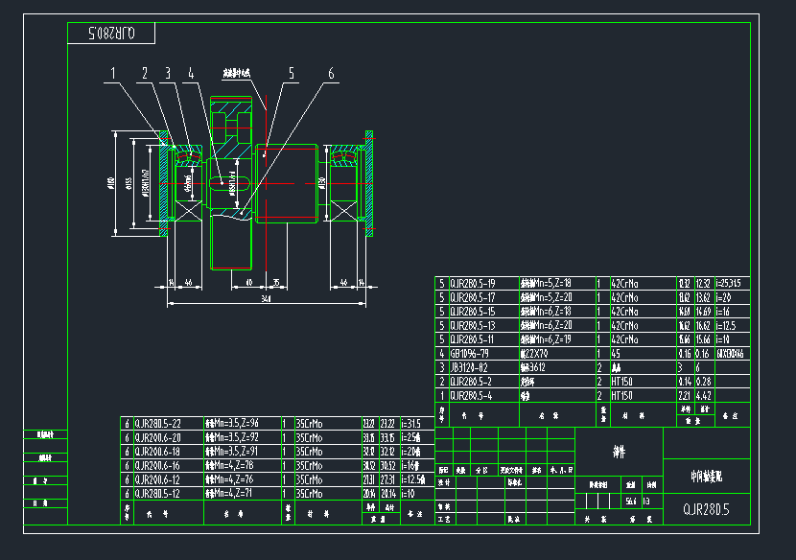This screenshot has width=796, height=560.
Task: Click balloon callout number 5 above the assembly
Action: pyautogui.click(x=292, y=74)
